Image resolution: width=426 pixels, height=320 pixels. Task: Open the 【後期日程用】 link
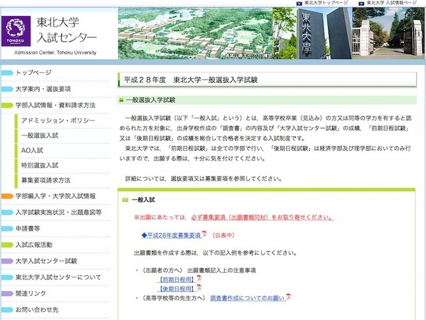177,289
